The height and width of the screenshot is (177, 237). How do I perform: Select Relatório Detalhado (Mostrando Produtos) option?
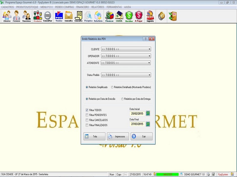pyautogui.click(x=112, y=87)
